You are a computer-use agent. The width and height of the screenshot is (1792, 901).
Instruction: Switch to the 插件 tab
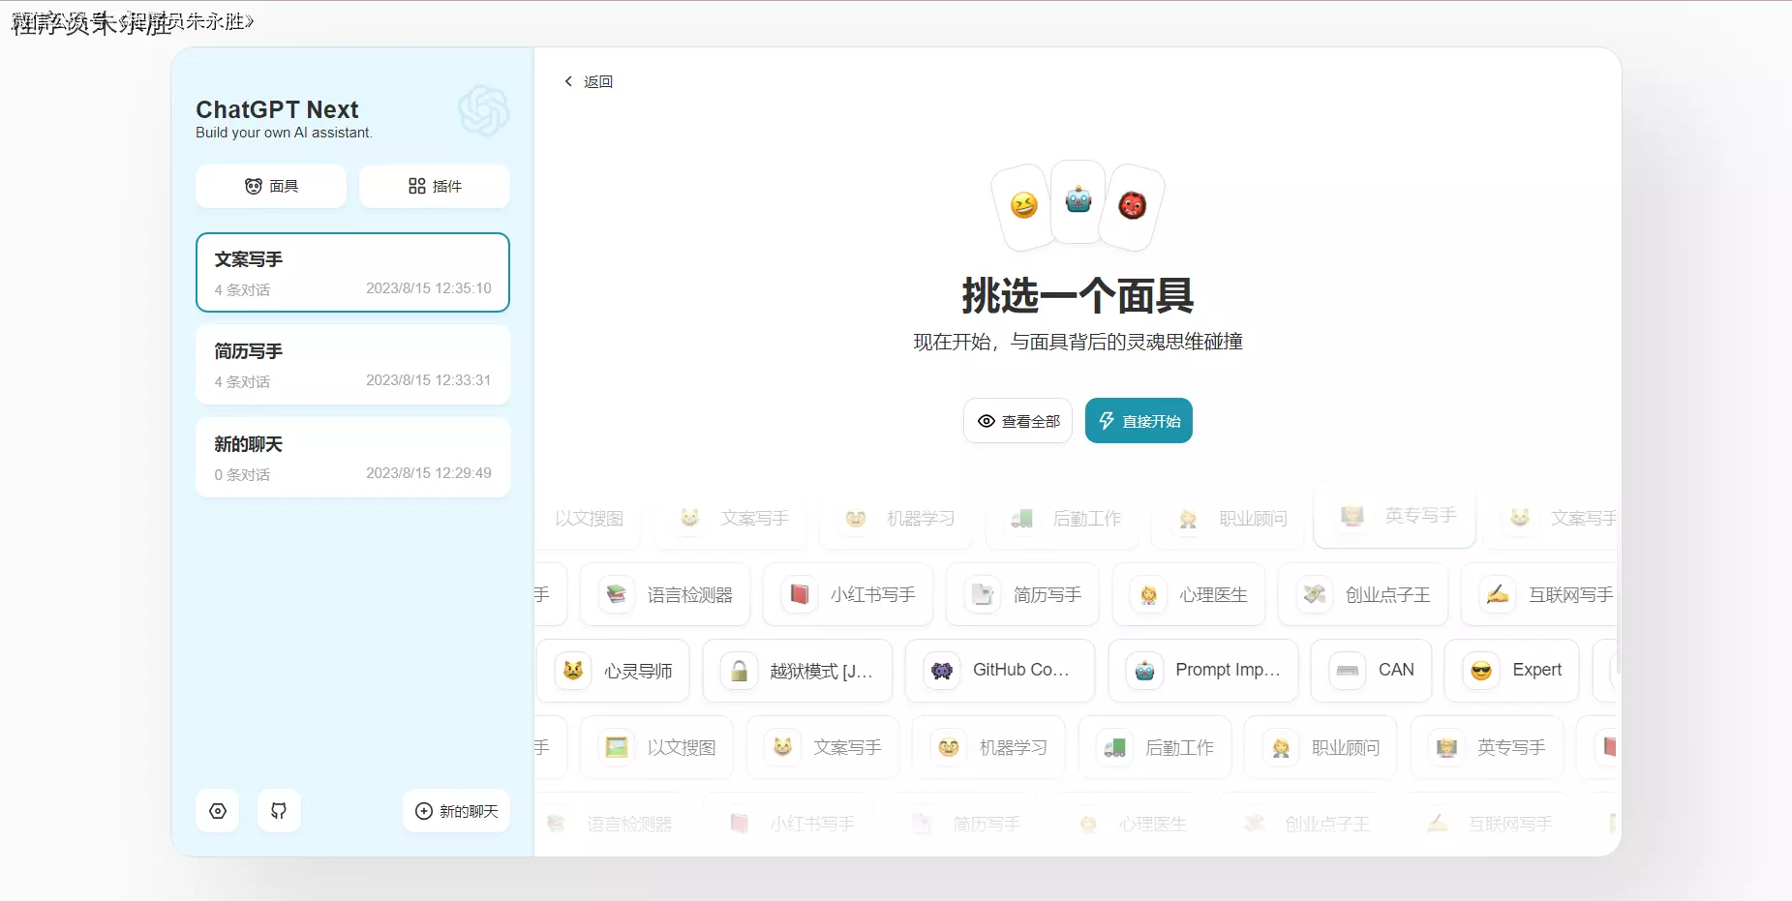434,186
